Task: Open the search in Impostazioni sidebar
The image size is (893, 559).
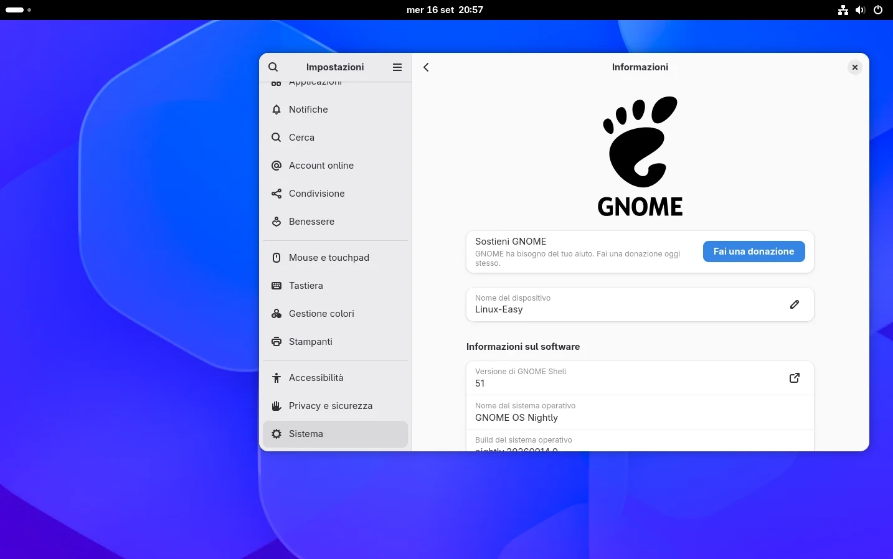Action: 273,67
